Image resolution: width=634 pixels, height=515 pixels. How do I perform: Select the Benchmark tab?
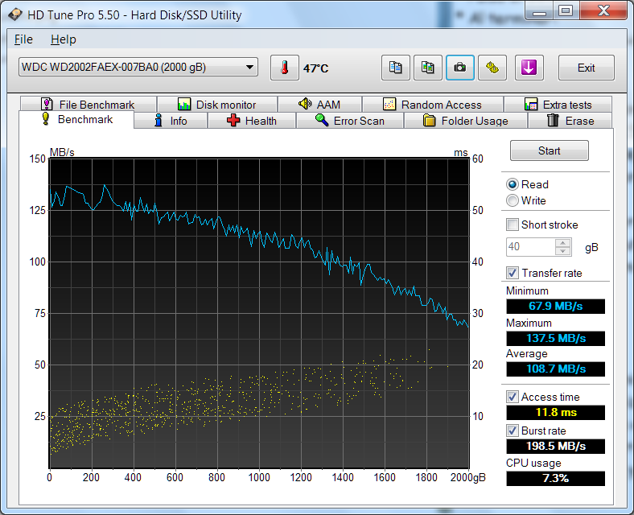coord(76,120)
